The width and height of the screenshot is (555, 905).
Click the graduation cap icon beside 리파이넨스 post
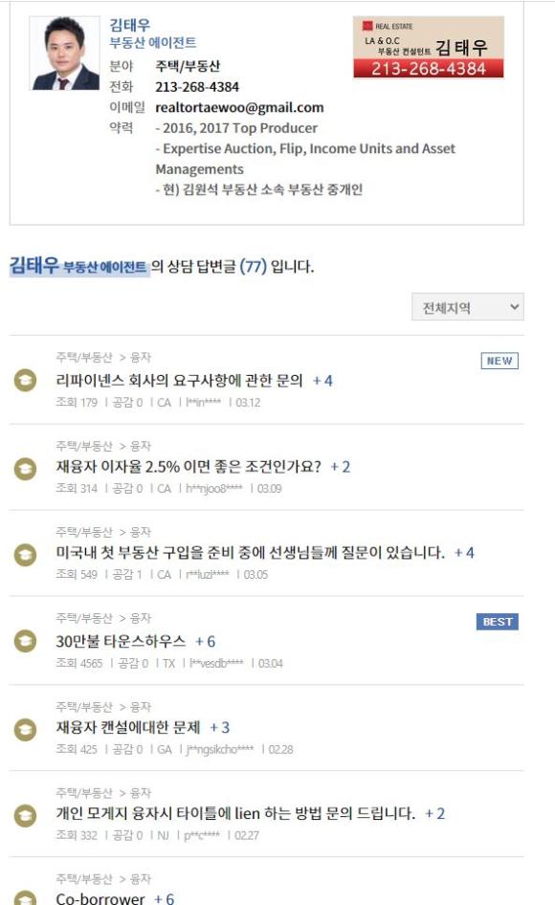(x=25, y=381)
